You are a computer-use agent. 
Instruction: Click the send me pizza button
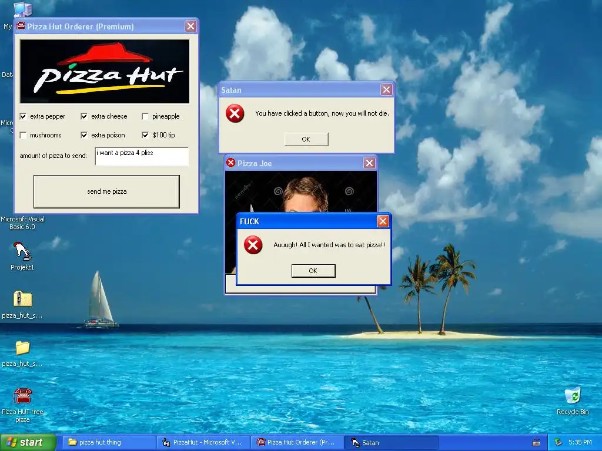coord(107,191)
